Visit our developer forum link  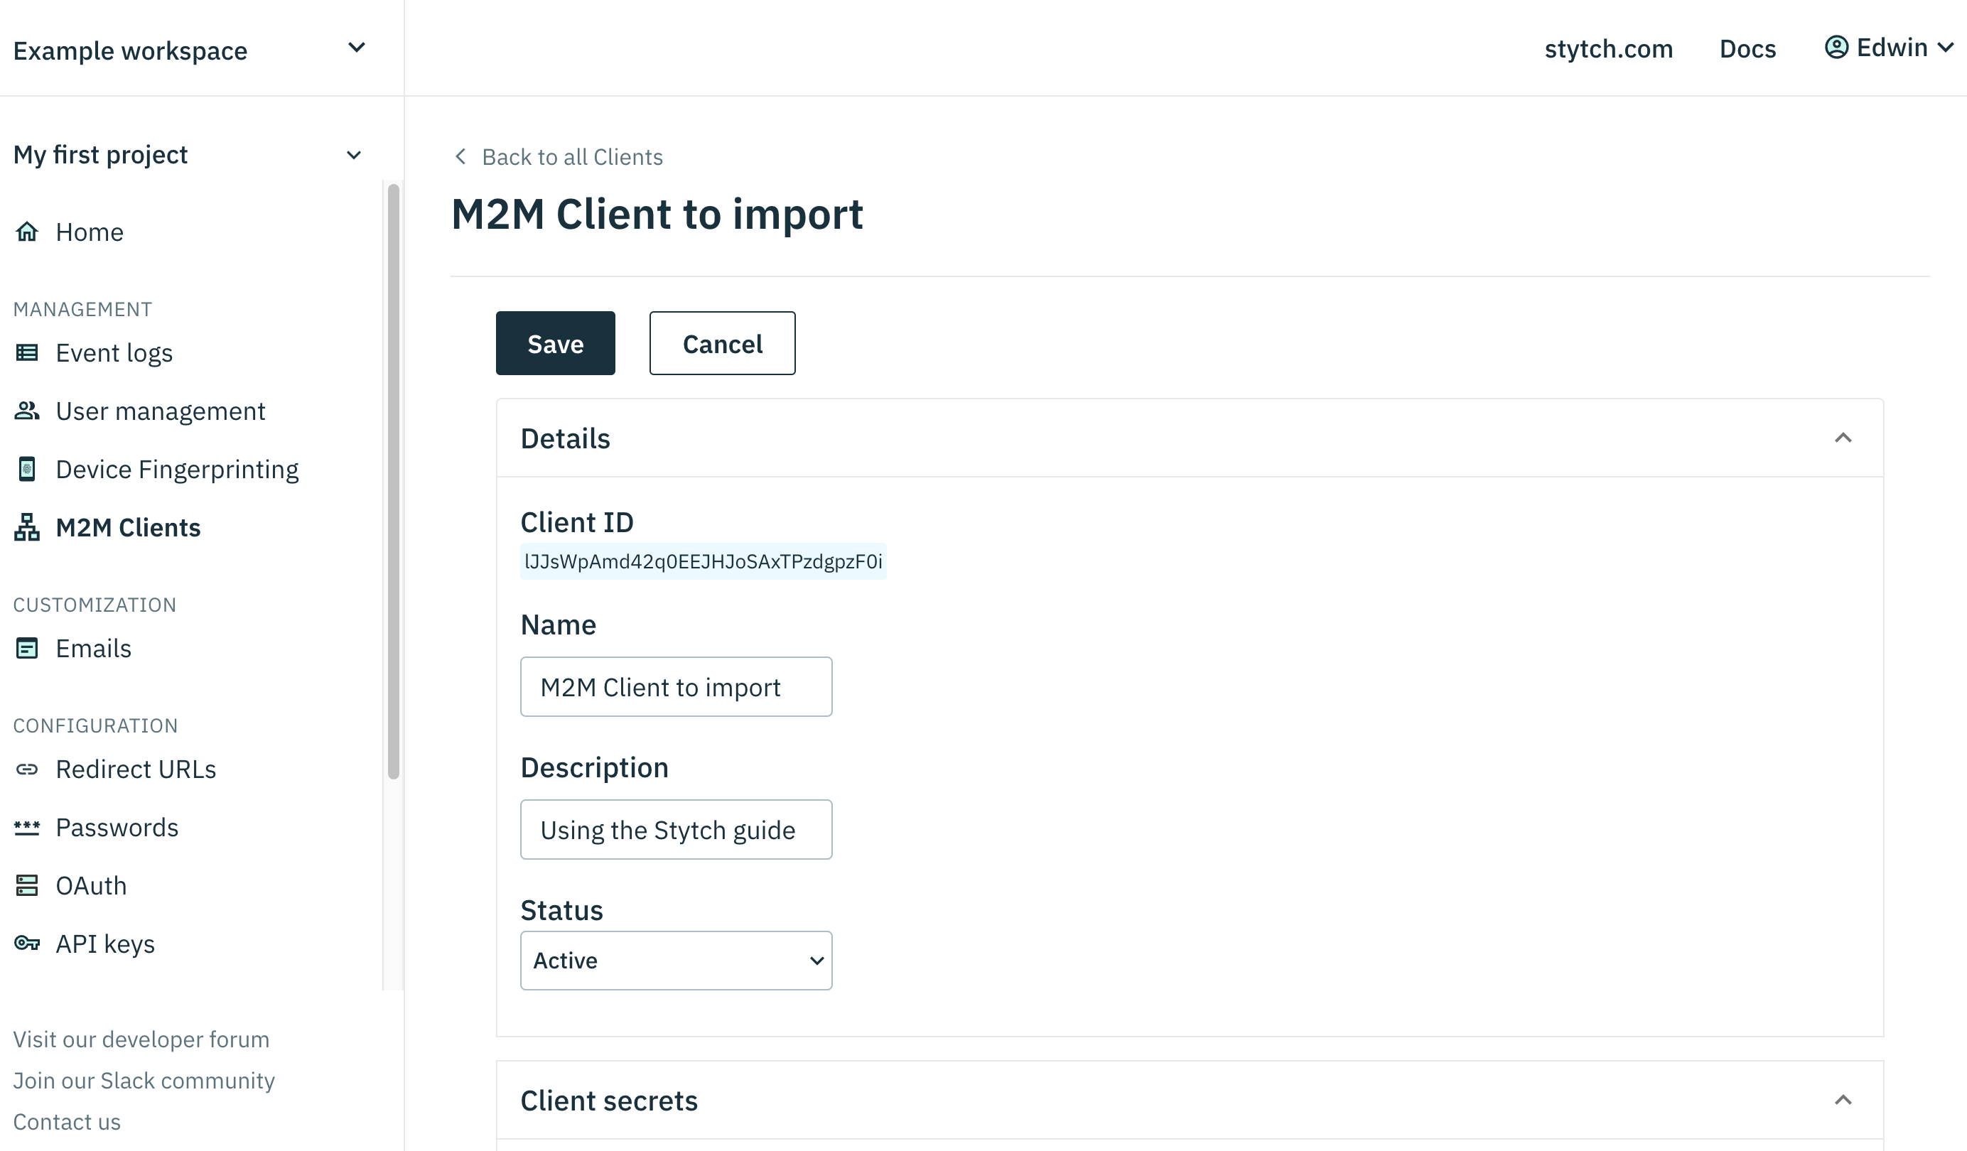(141, 1039)
